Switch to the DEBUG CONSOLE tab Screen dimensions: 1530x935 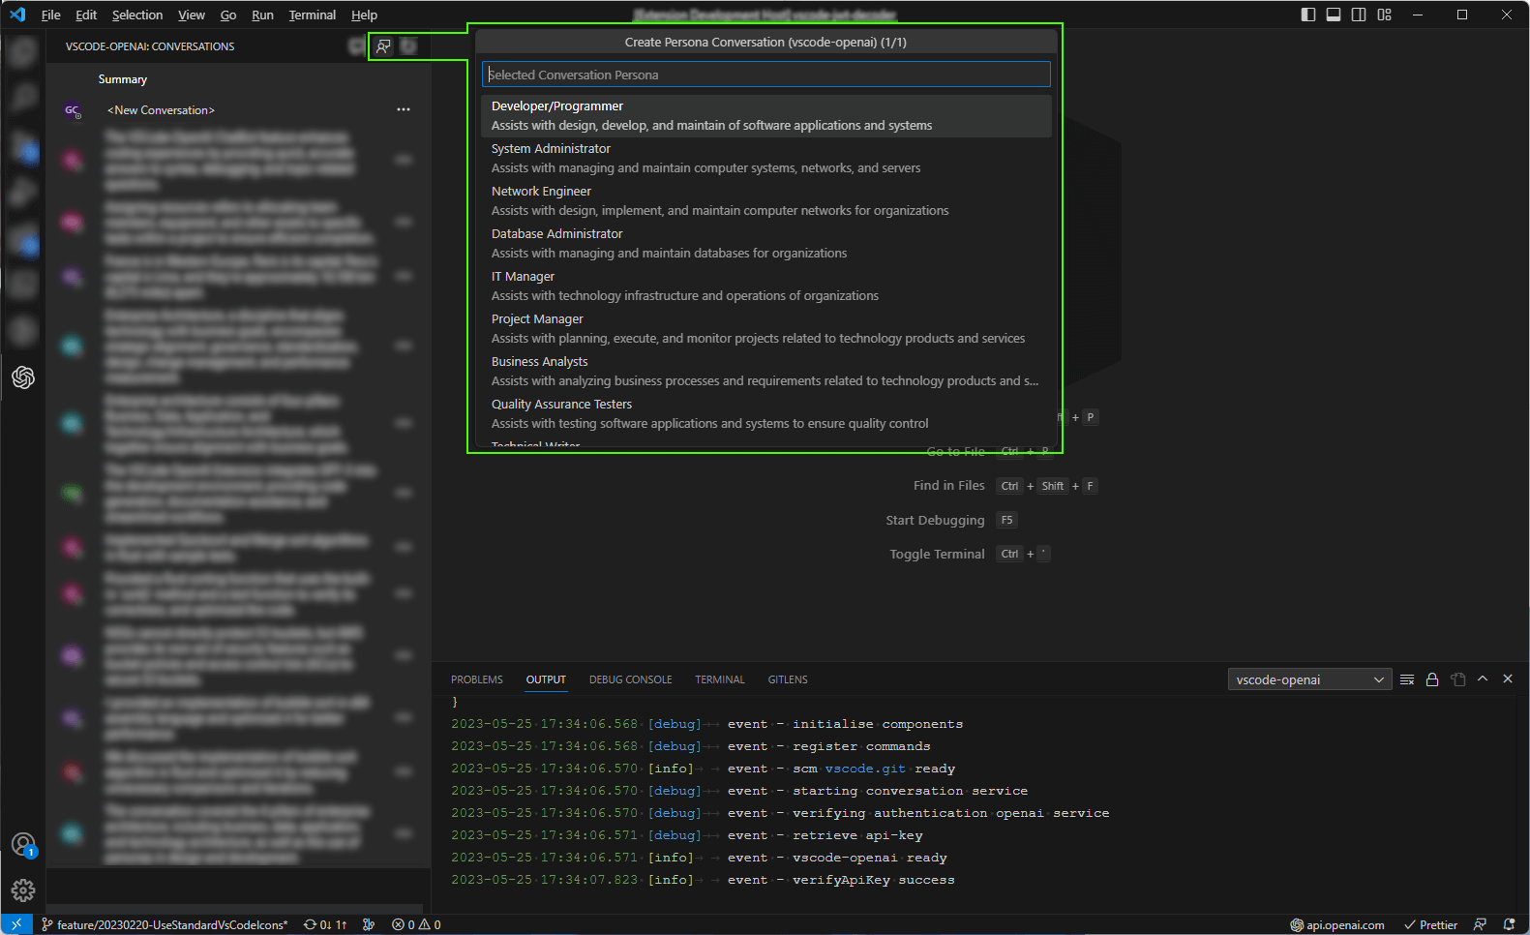(x=631, y=679)
